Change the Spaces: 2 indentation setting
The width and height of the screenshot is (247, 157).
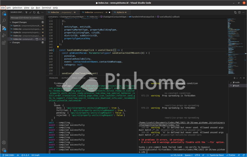189,155
